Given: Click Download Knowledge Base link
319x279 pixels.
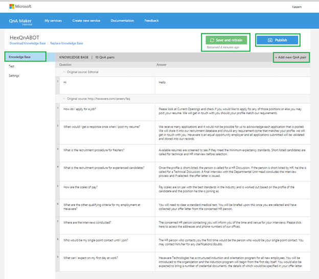Looking at the screenshot, I should (28, 43).
